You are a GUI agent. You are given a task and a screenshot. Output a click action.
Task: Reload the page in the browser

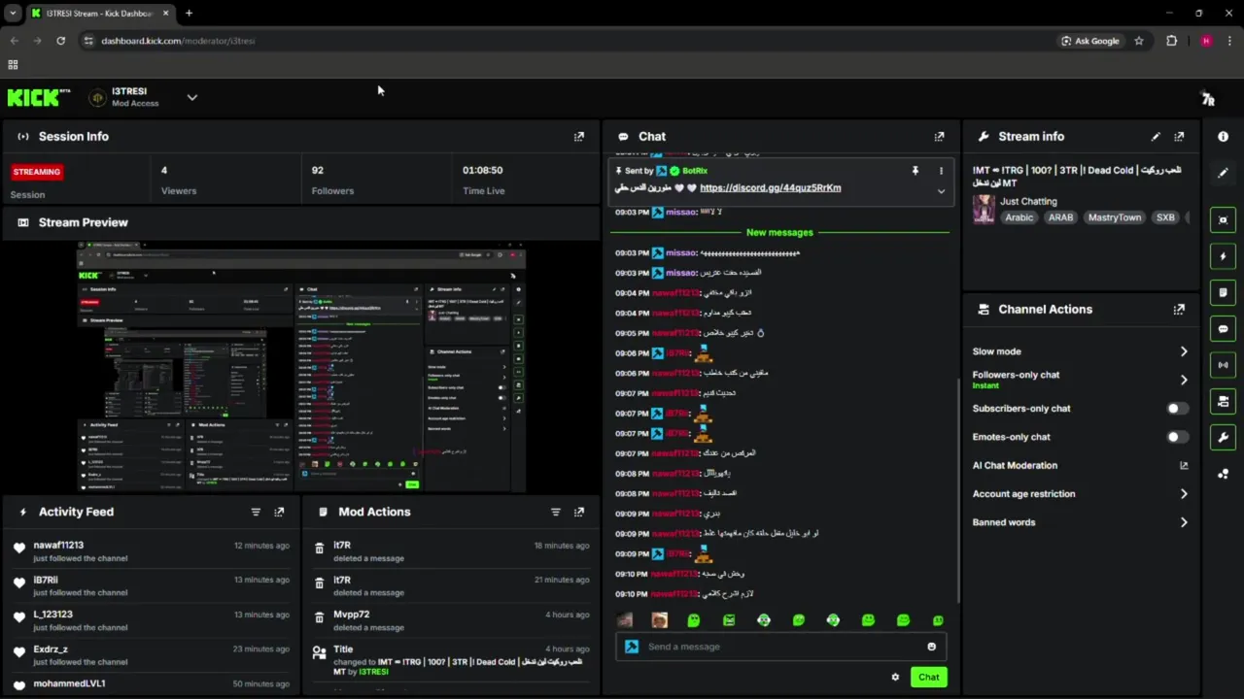click(60, 41)
